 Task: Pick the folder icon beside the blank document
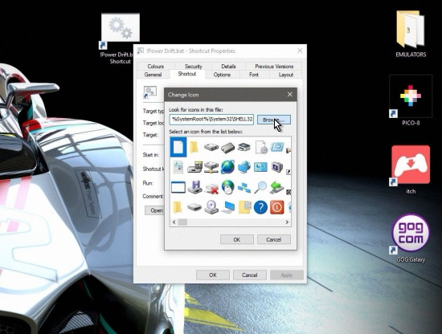tap(194, 147)
